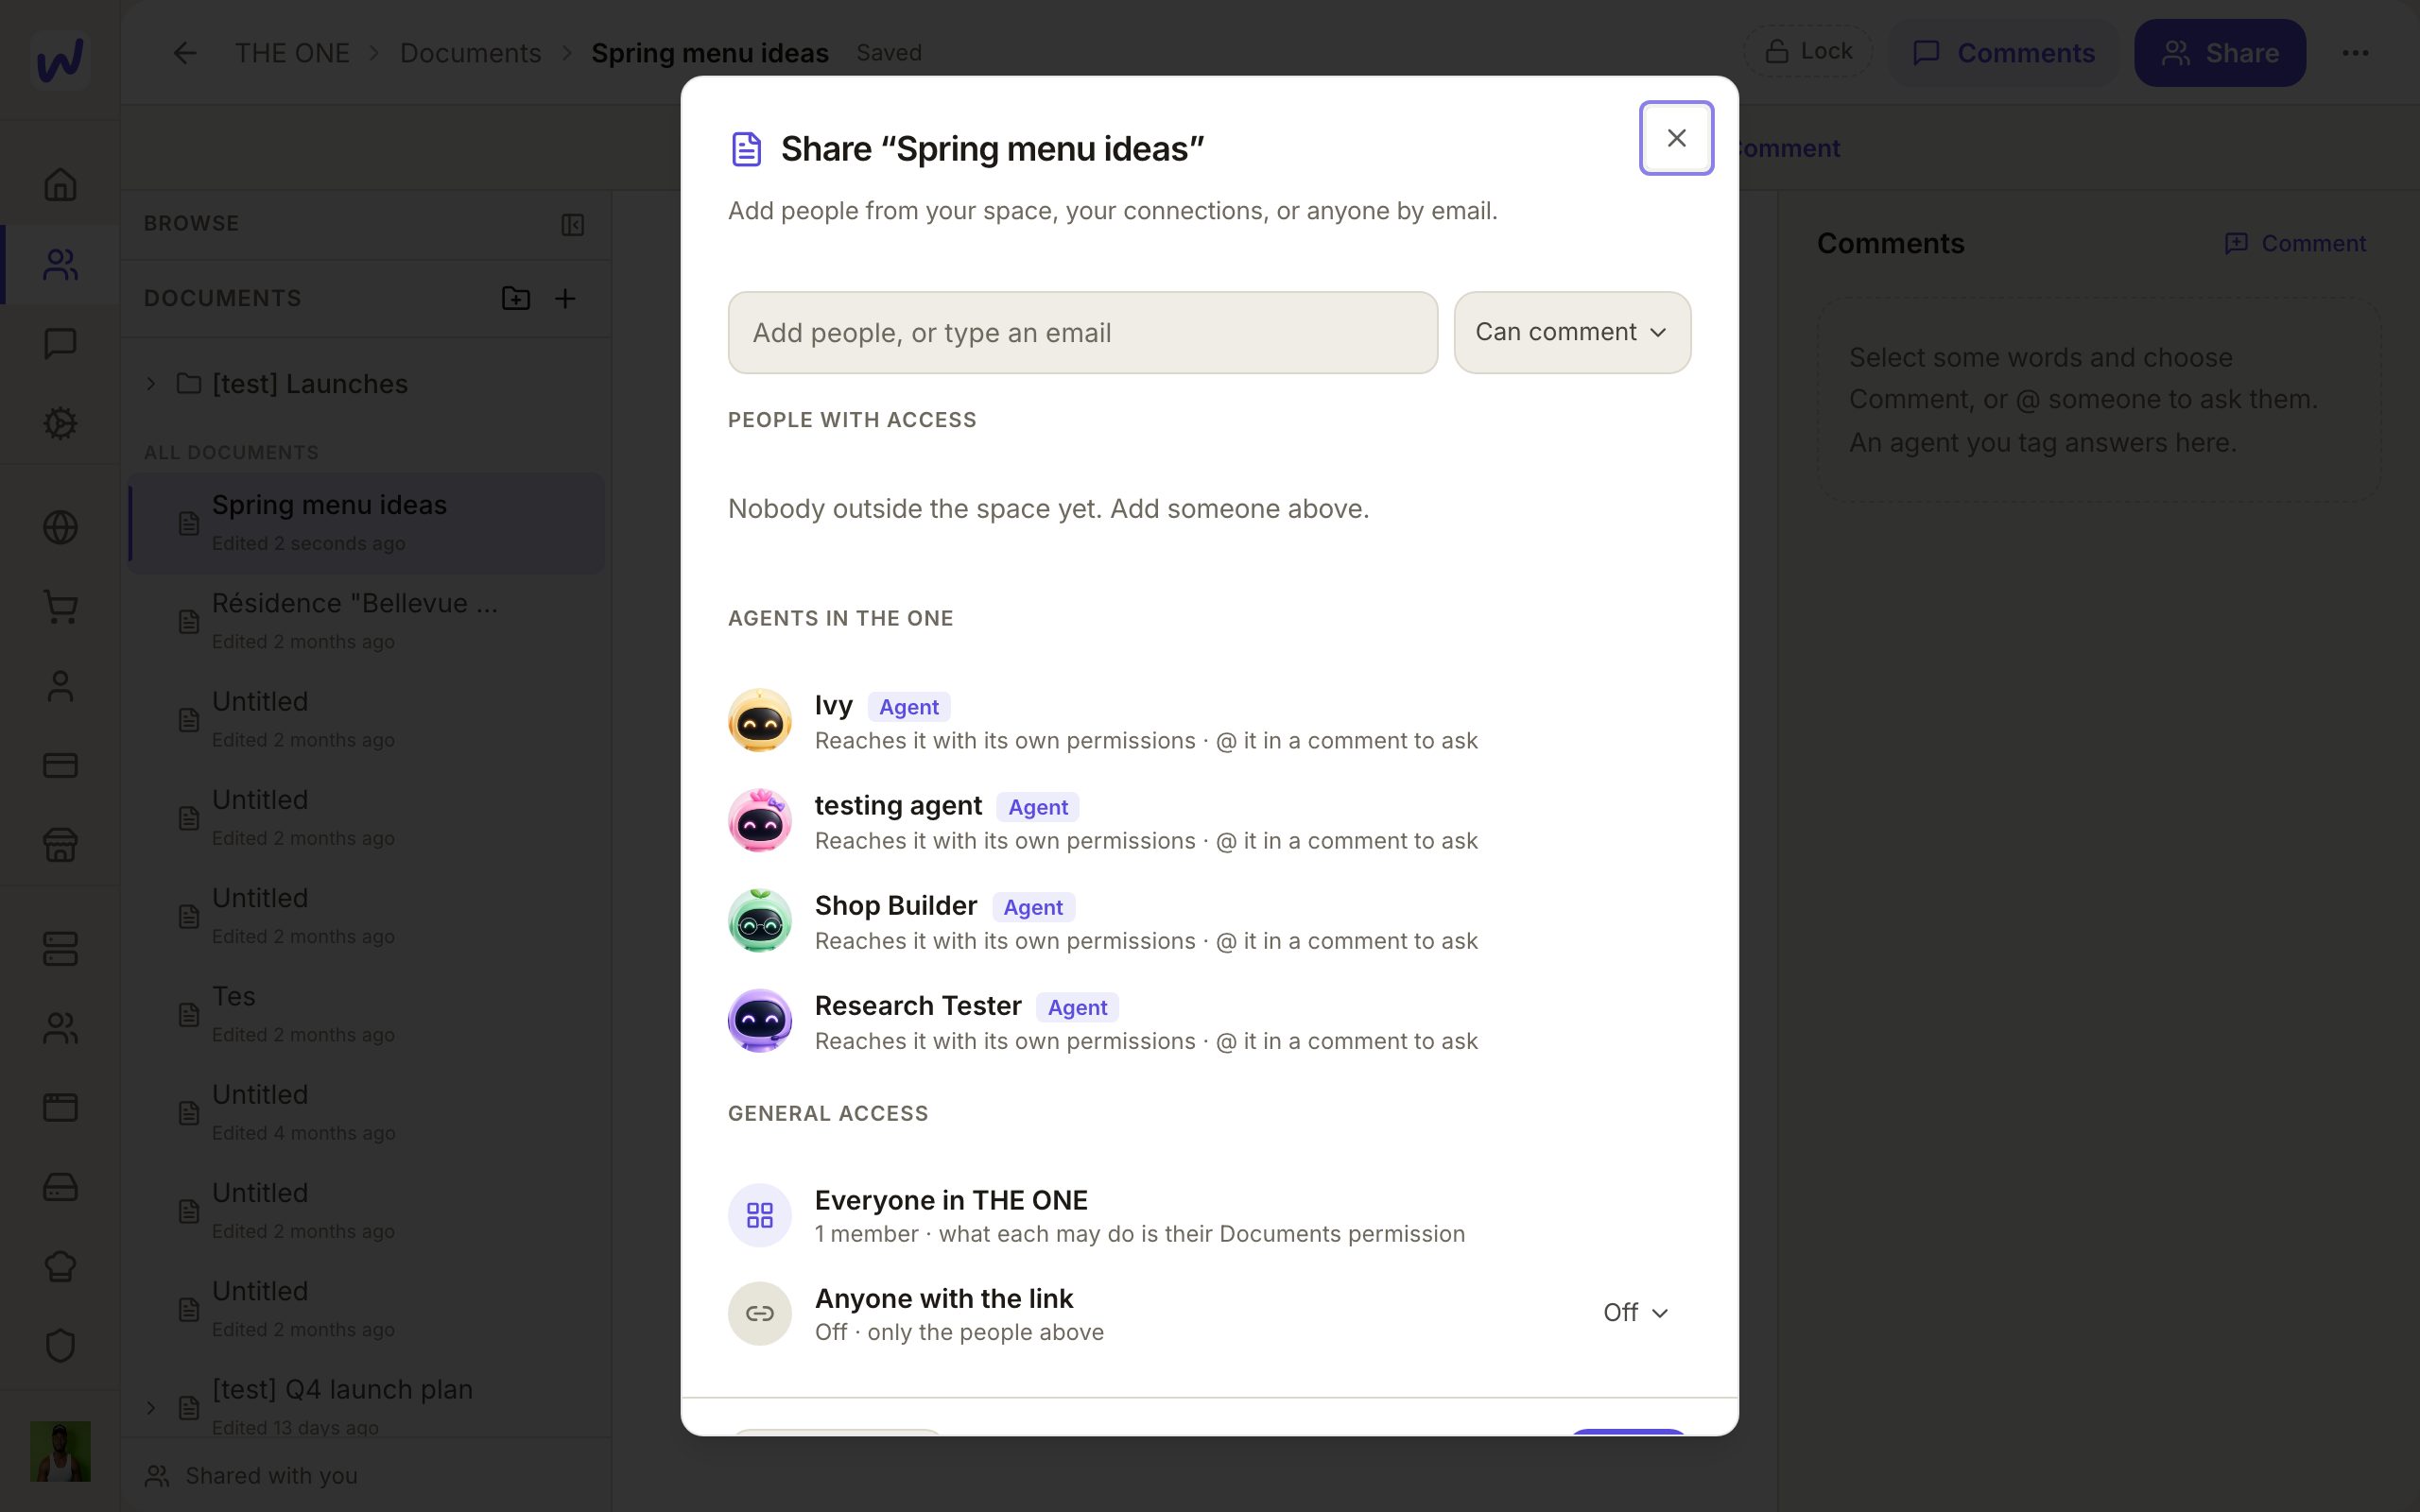
Task: Open the Anyone with the link Off dropdown
Action: pyautogui.click(x=1636, y=1312)
